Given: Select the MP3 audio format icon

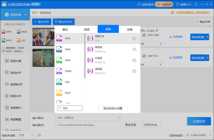Looking at the screenshot, I should tap(59, 38).
